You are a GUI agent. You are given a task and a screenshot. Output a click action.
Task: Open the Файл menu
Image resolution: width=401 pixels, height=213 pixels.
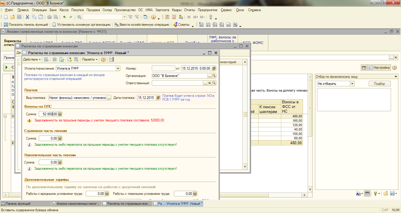click(x=9, y=10)
